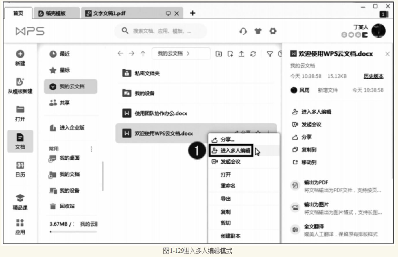Screen dimensions: 398x257
Task: Open the 应用 apps grid icon
Action: (x=20, y=223)
